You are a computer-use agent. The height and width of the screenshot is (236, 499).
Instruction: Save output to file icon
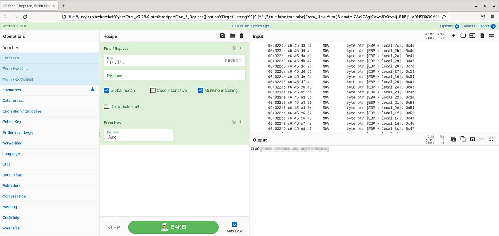pyautogui.click(x=453, y=139)
